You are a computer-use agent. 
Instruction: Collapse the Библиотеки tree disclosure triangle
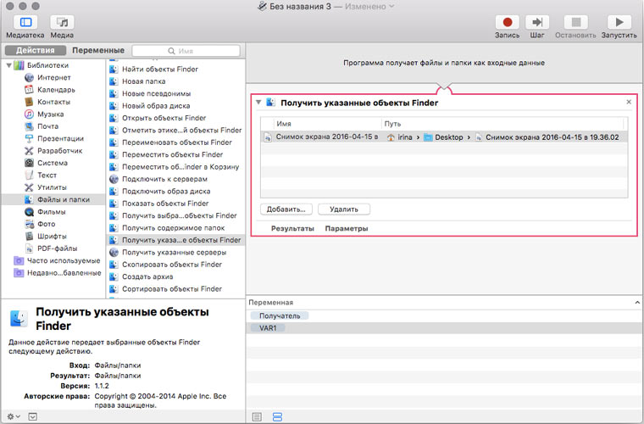click(x=9, y=65)
